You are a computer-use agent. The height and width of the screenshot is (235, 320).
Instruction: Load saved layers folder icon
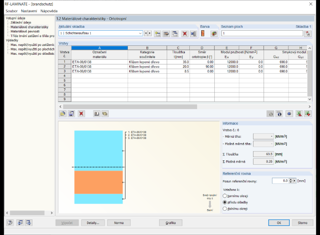tap(63, 114)
